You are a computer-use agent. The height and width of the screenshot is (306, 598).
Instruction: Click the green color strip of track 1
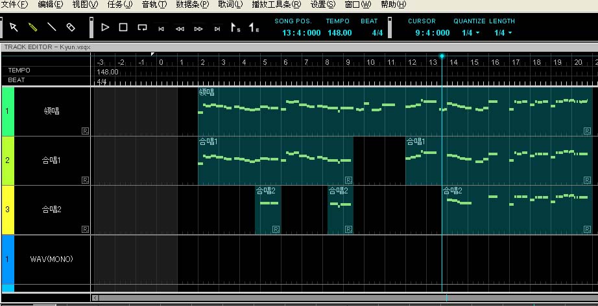point(8,111)
